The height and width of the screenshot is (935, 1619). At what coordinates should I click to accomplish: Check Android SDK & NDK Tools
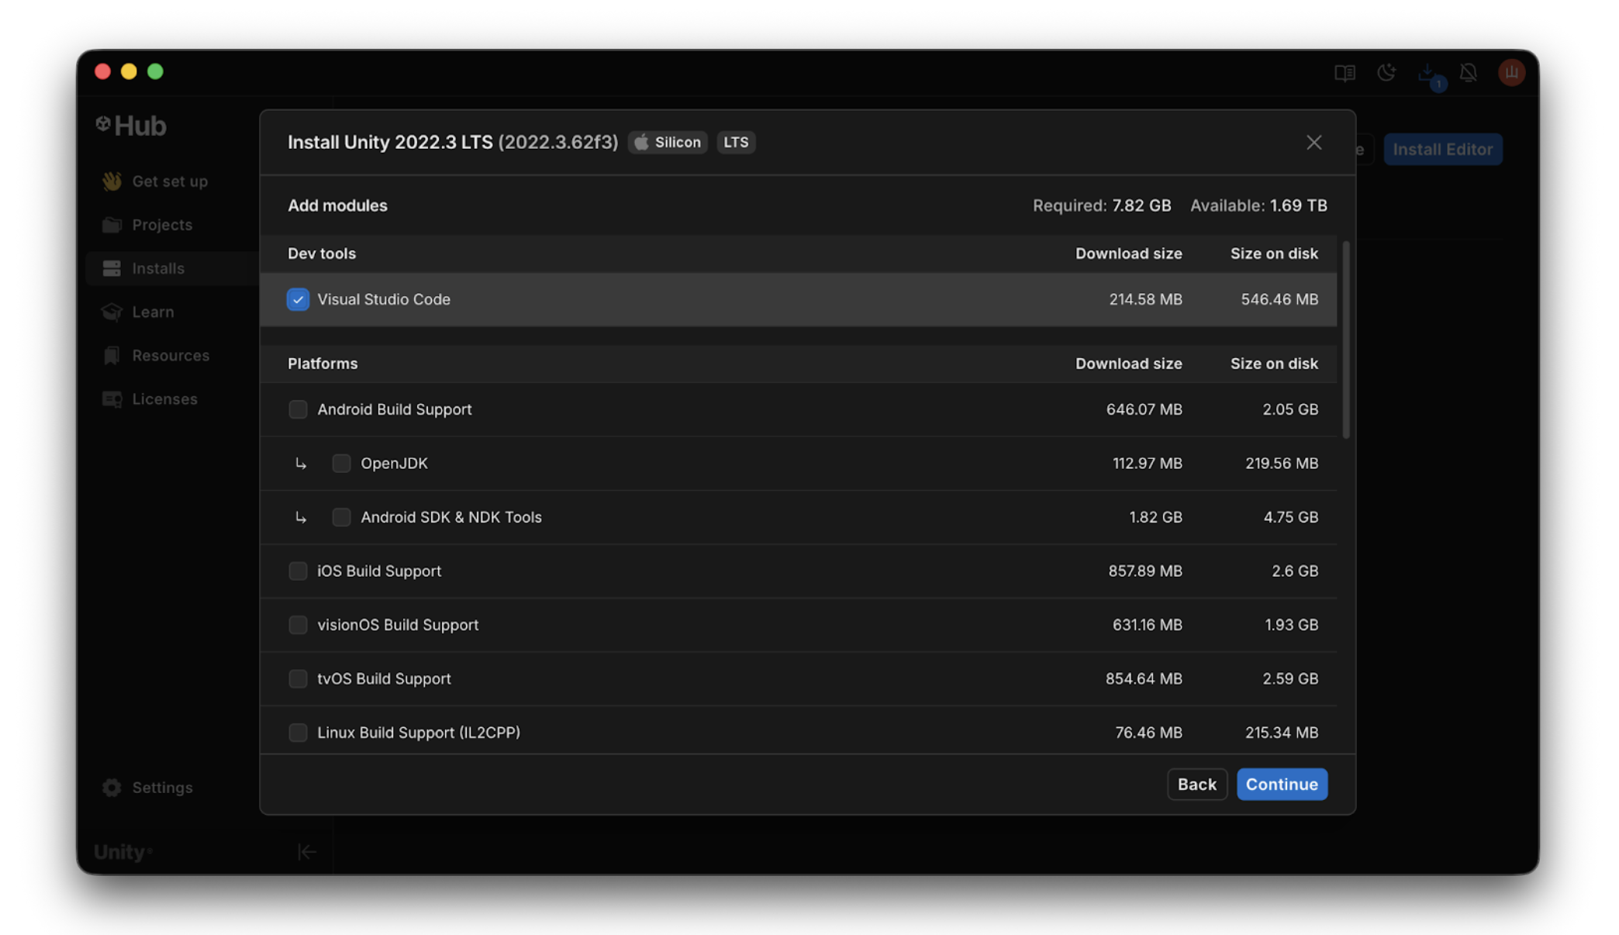(x=341, y=517)
